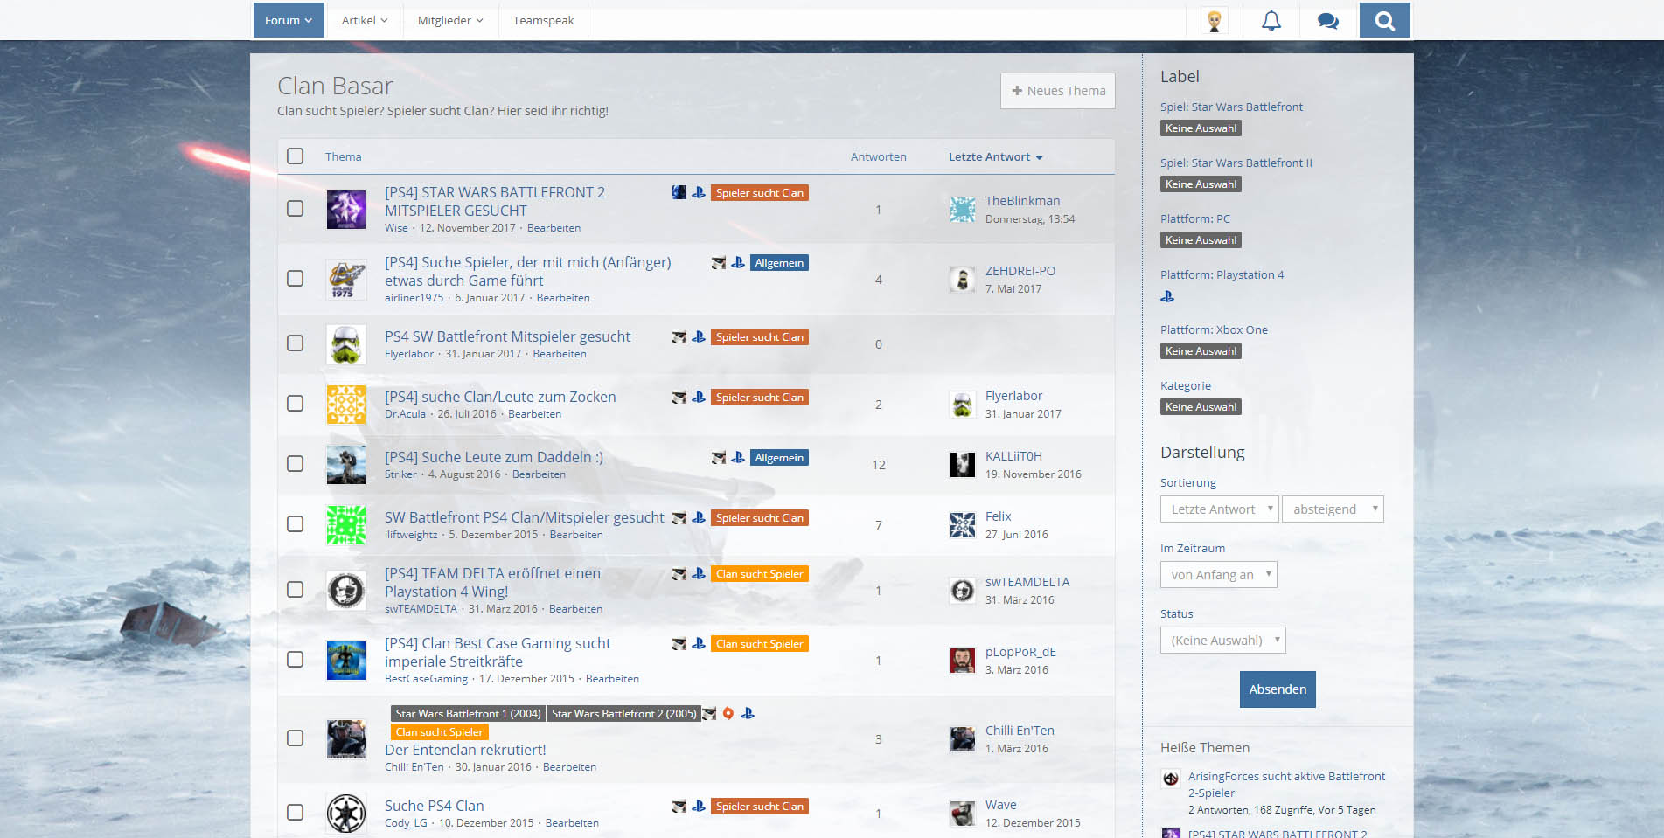Open the Forum menu

[x=289, y=20]
